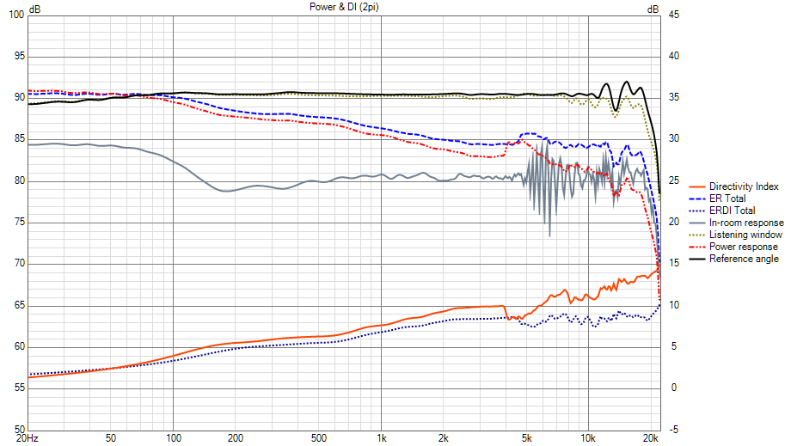Click the black Reference angle legend line

pos(697,260)
